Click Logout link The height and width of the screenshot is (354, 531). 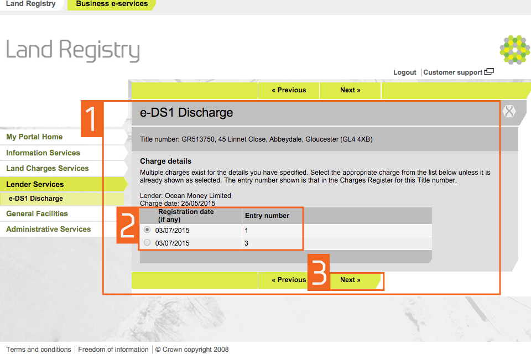[x=404, y=72]
